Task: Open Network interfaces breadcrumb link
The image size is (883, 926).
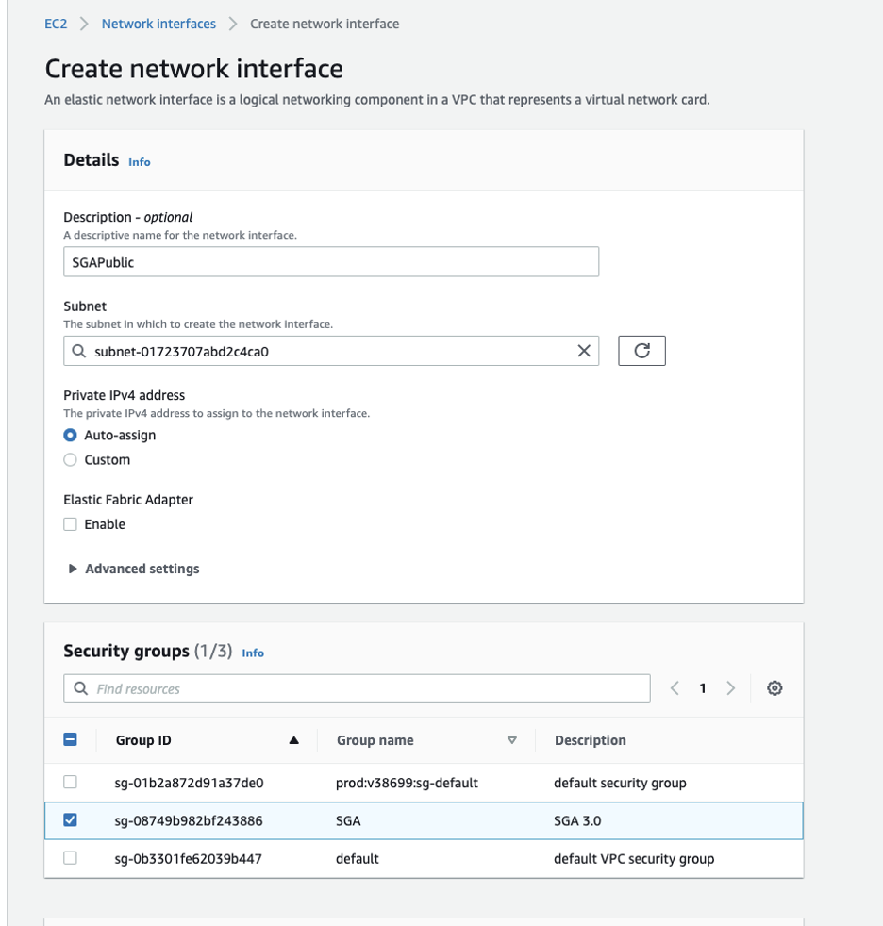Action: tap(158, 24)
